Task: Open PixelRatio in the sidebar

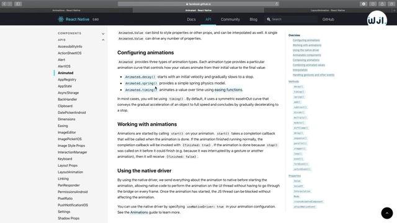Action: coord(65,198)
